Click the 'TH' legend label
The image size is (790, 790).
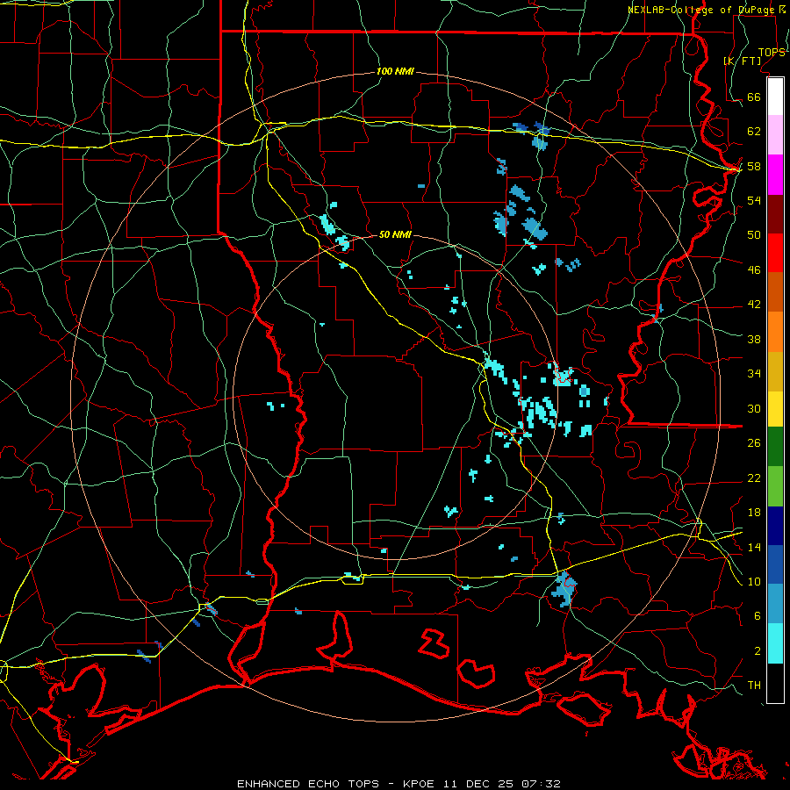tap(754, 686)
